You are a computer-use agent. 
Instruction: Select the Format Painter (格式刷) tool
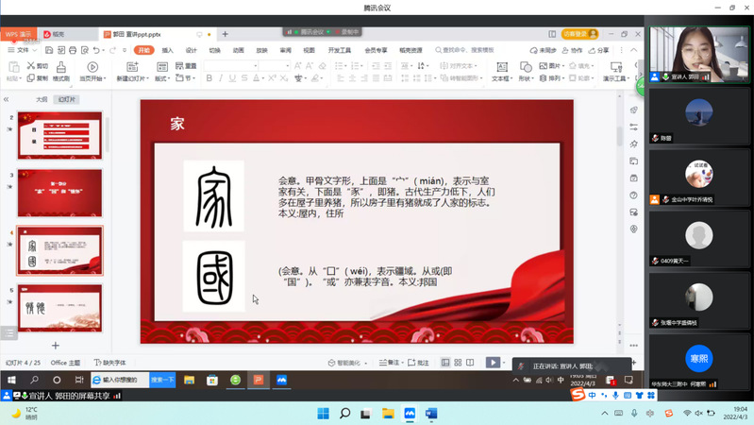(x=61, y=72)
